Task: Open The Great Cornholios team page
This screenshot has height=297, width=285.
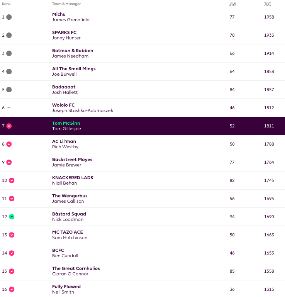Action: (76, 268)
